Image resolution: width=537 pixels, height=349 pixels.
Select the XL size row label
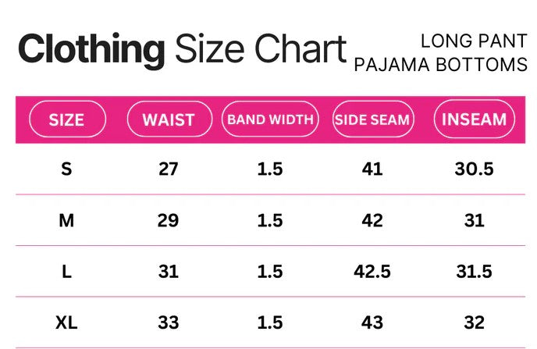point(66,322)
